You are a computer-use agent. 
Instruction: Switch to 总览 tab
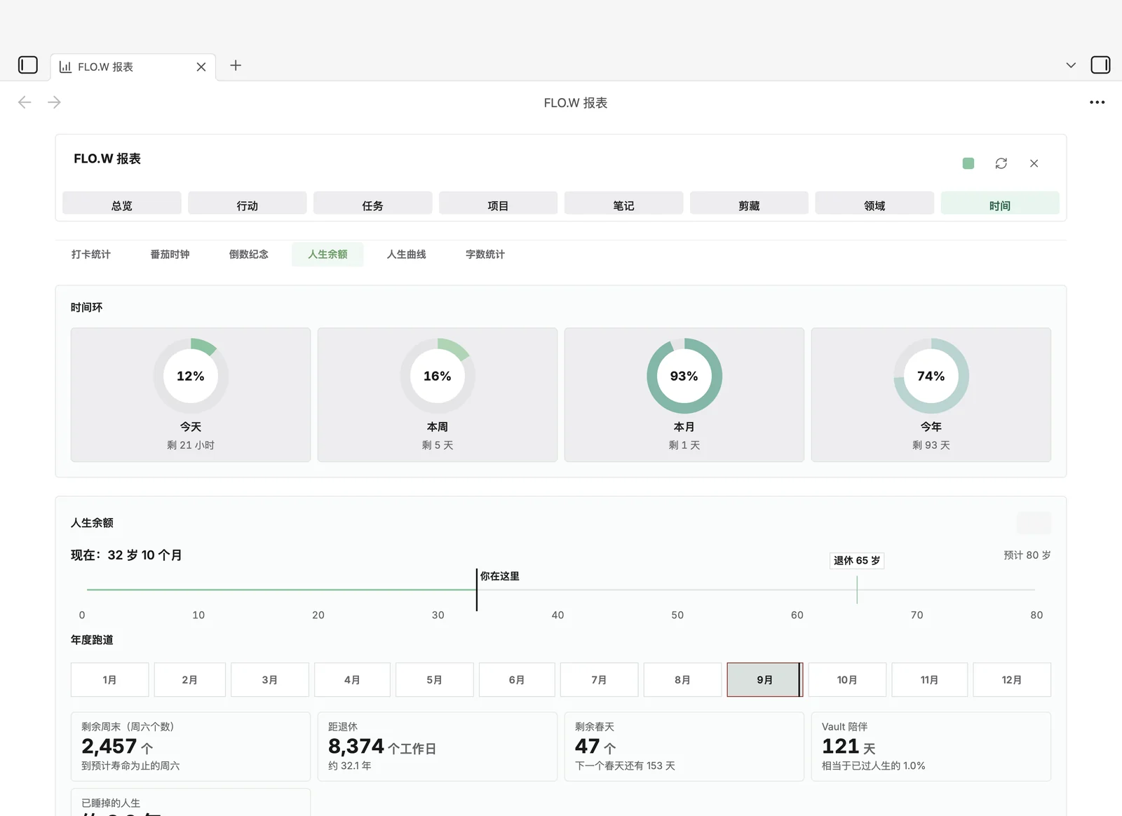pyautogui.click(x=122, y=203)
